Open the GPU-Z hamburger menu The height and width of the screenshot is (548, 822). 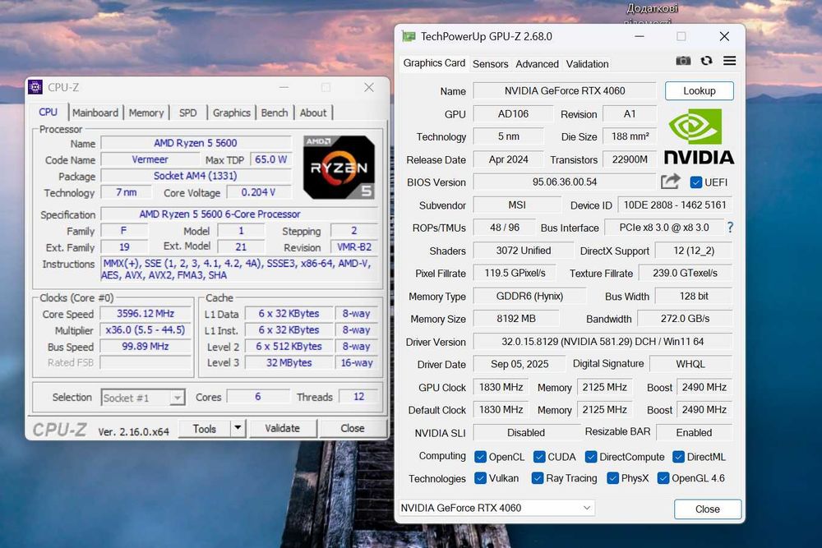[x=729, y=61]
